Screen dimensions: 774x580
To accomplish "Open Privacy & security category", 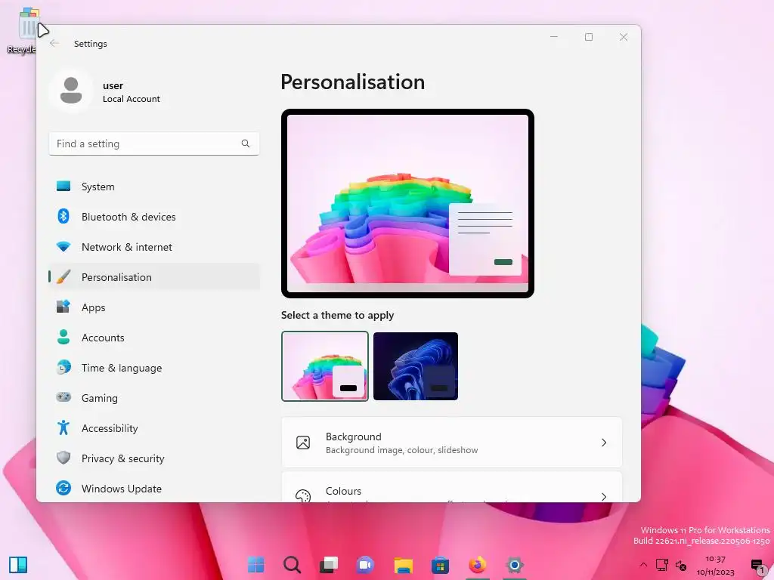I will (x=154, y=458).
